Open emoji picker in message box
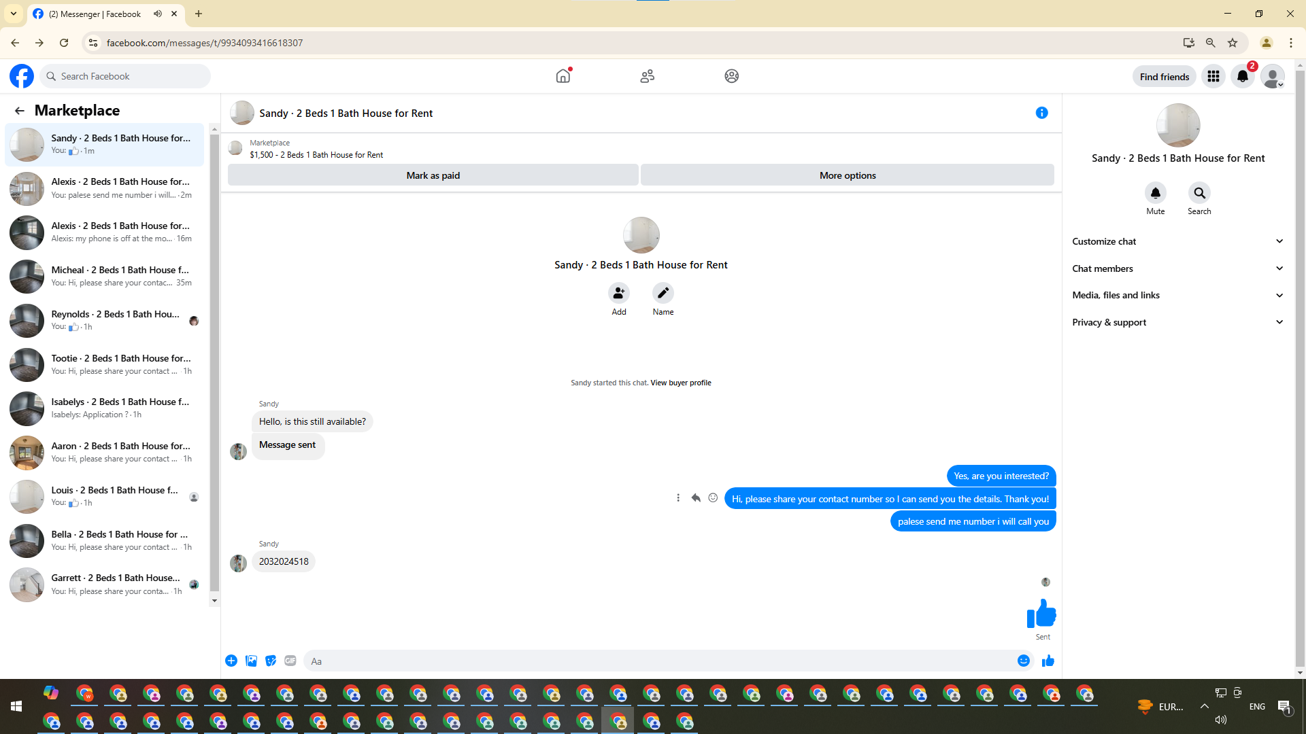This screenshot has width=1306, height=734. pos(1023,661)
